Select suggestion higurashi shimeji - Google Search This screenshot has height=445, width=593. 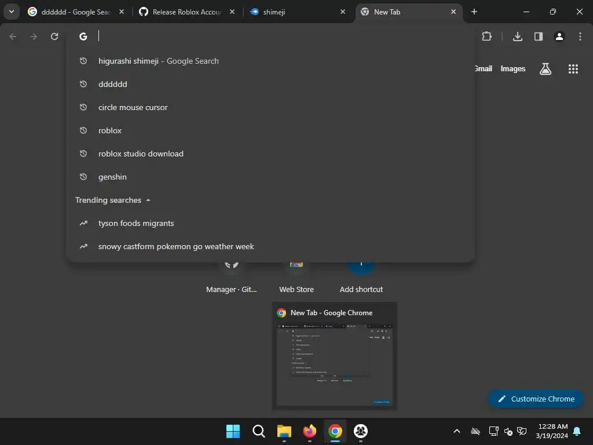[270, 61]
